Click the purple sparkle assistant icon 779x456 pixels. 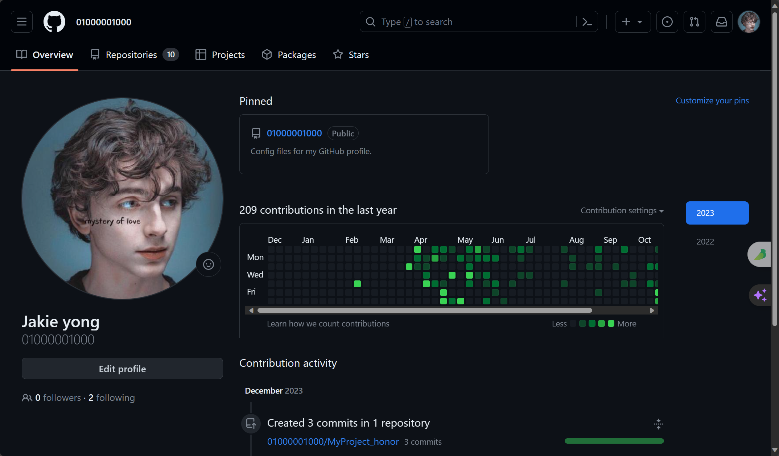760,295
